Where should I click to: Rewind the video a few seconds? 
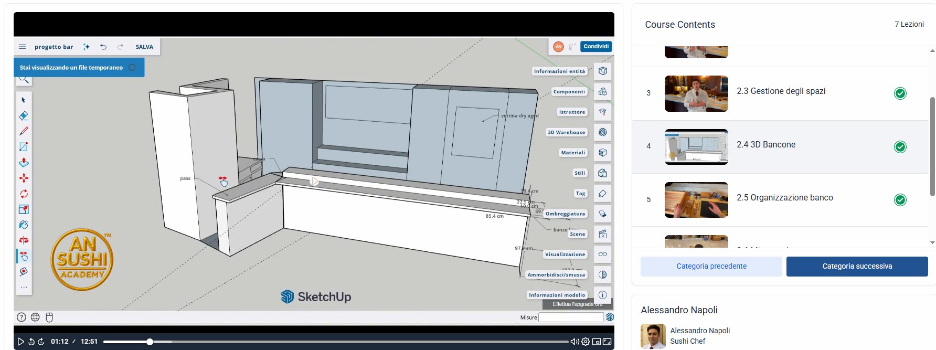click(x=31, y=342)
